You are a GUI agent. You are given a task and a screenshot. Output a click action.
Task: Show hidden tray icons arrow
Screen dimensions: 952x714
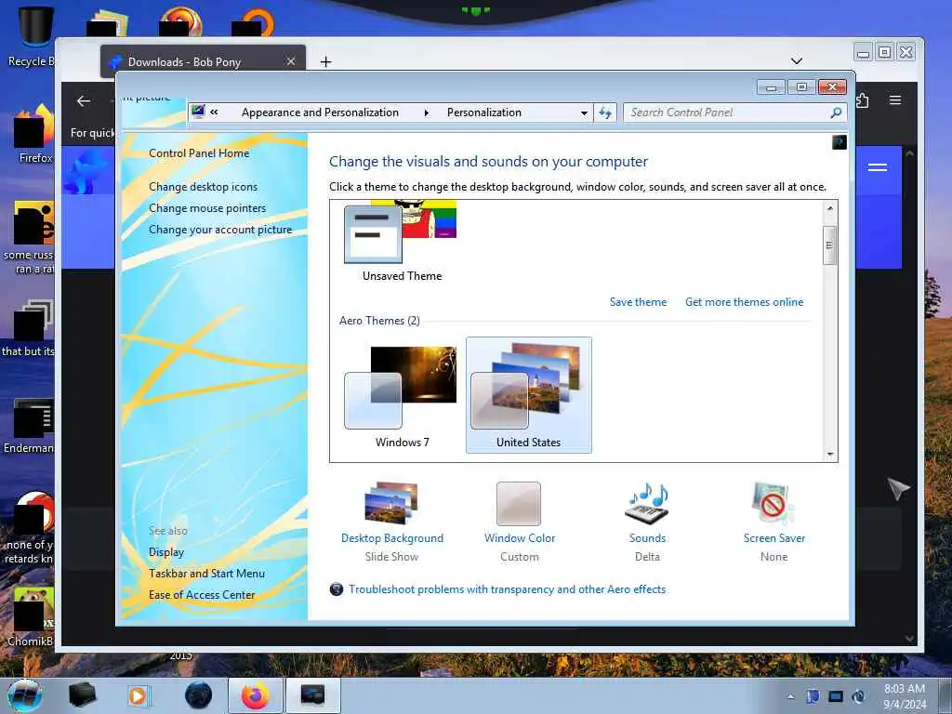(x=790, y=697)
